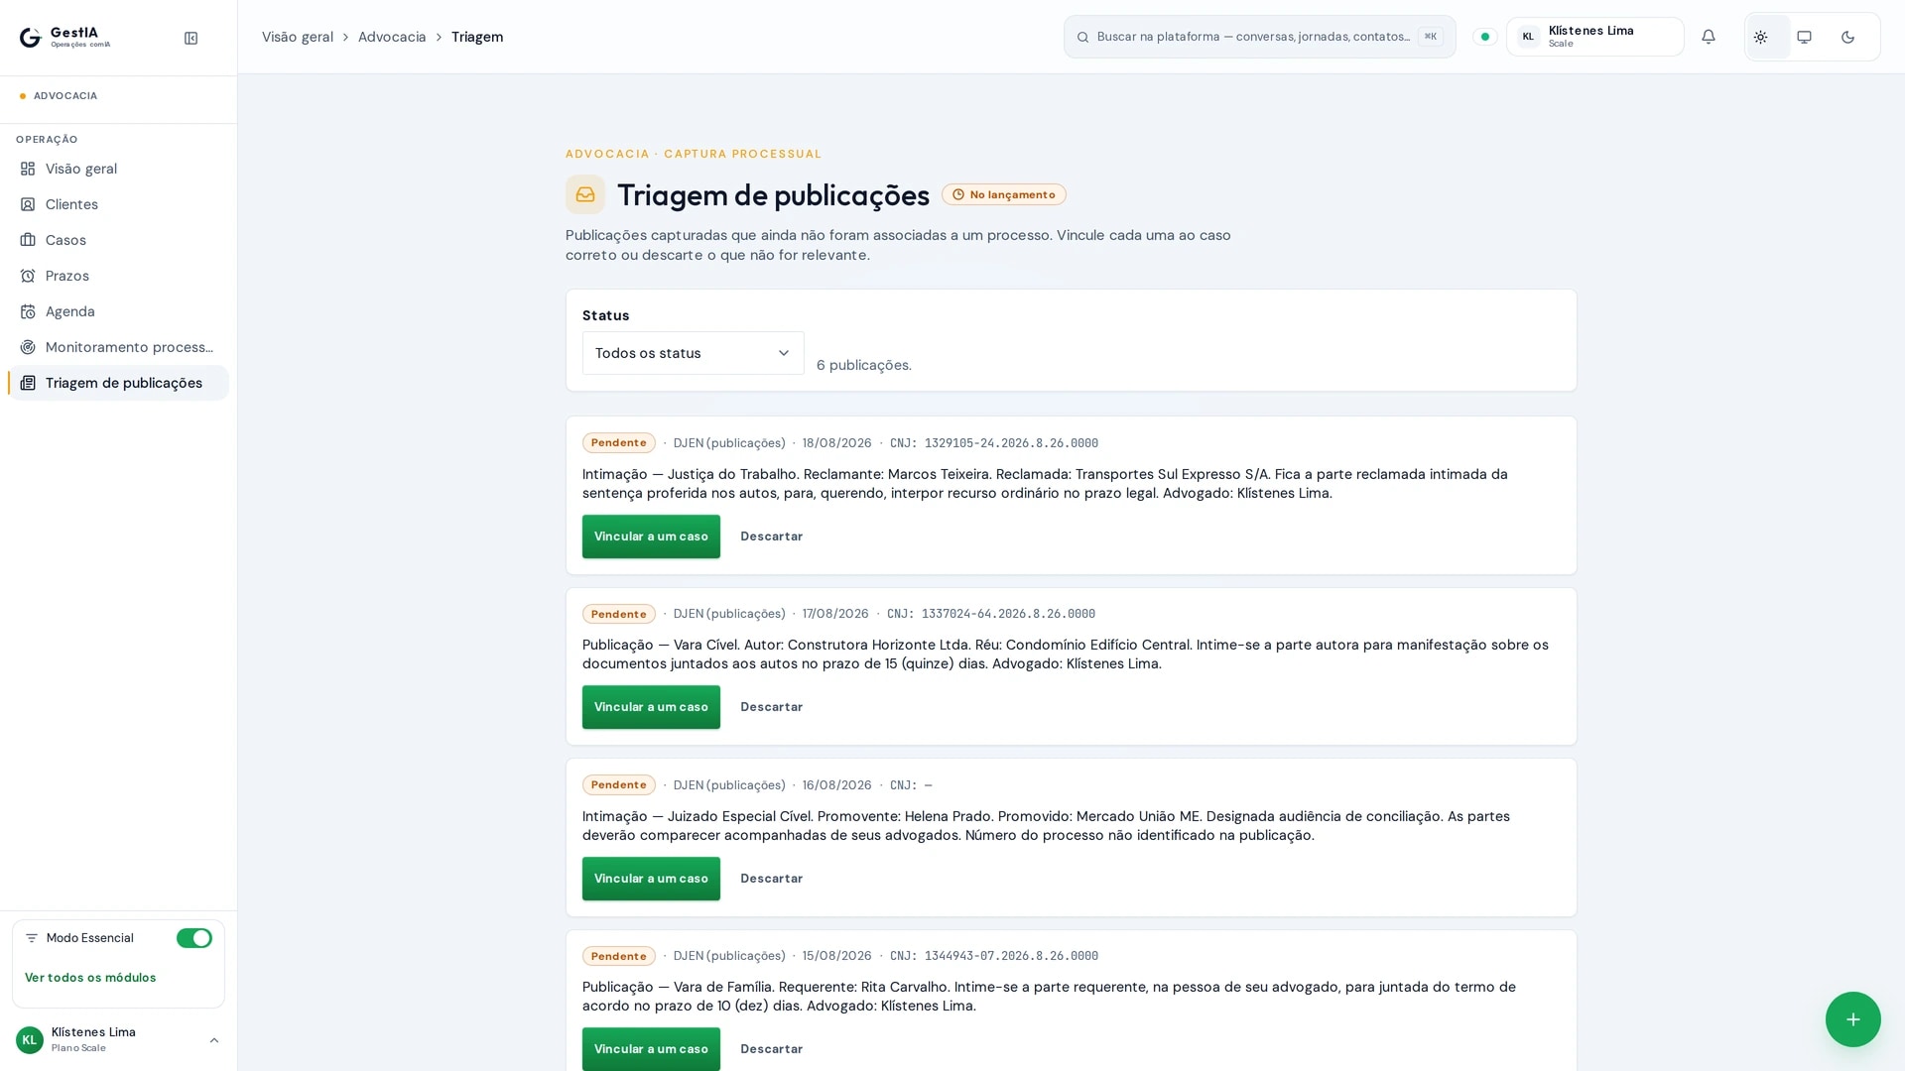Click the ADVOCACIA module label in sidebar
The height and width of the screenshot is (1071, 1905).
tap(65, 96)
